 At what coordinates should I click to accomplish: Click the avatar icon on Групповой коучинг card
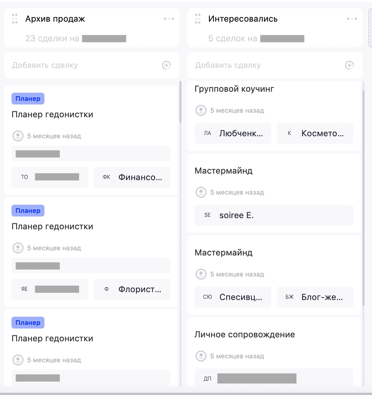coord(201,110)
